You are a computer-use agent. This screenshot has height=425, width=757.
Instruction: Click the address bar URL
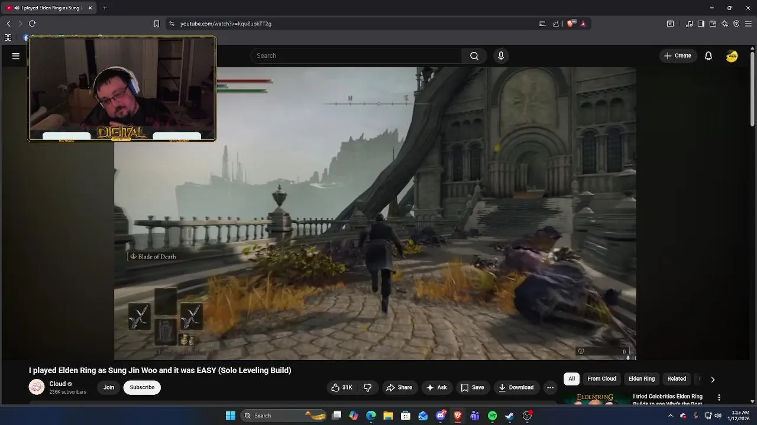226,24
